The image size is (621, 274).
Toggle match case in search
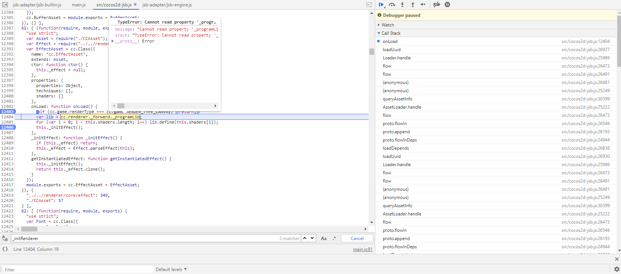click(x=324, y=239)
